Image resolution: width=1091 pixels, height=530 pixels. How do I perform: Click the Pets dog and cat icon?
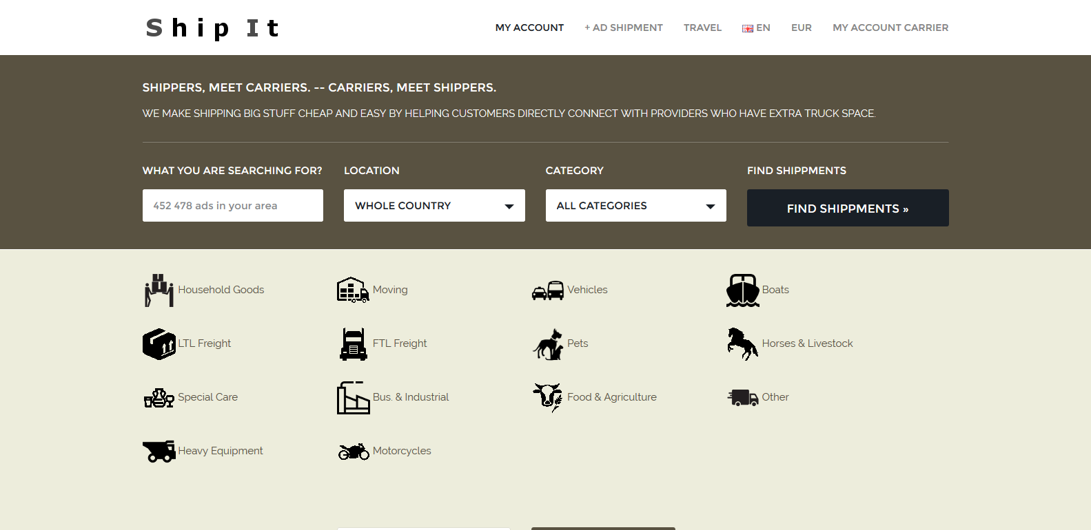pos(548,343)
